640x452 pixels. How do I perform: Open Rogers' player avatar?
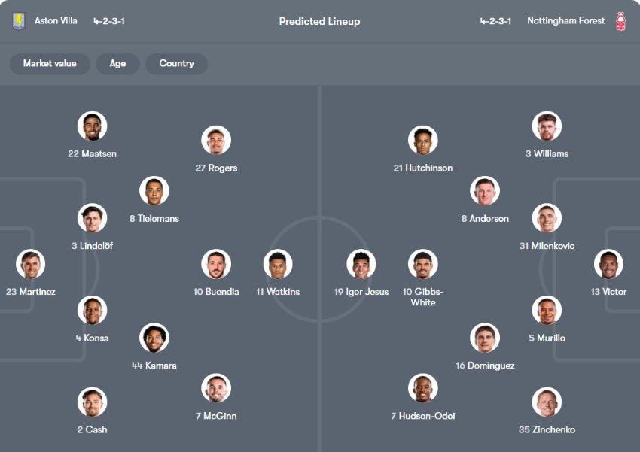(216, 141)
